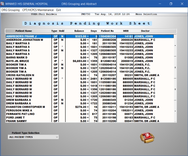The width and height of the screenshot is (188, 156).
Task: Click MRN 14161 in the first row
Action: pyautogui.click(x=129, y=36)
